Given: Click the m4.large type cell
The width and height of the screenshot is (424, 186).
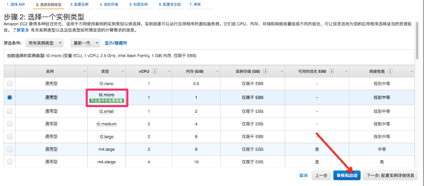Looking at the screenshot, I should pos(106,149).
